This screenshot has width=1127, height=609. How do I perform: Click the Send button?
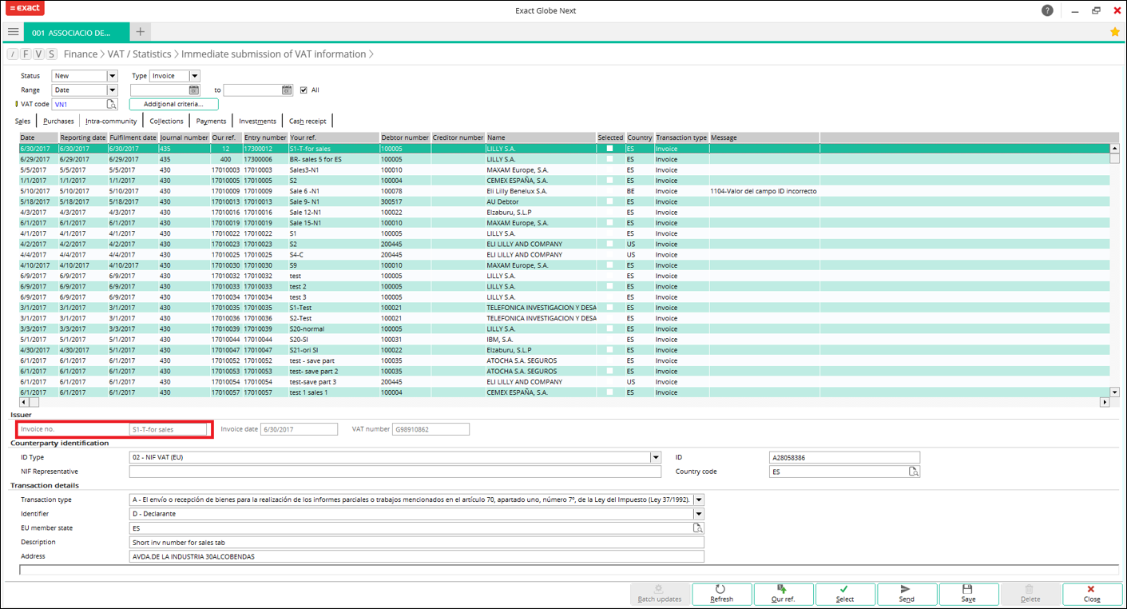coord(907,594)
